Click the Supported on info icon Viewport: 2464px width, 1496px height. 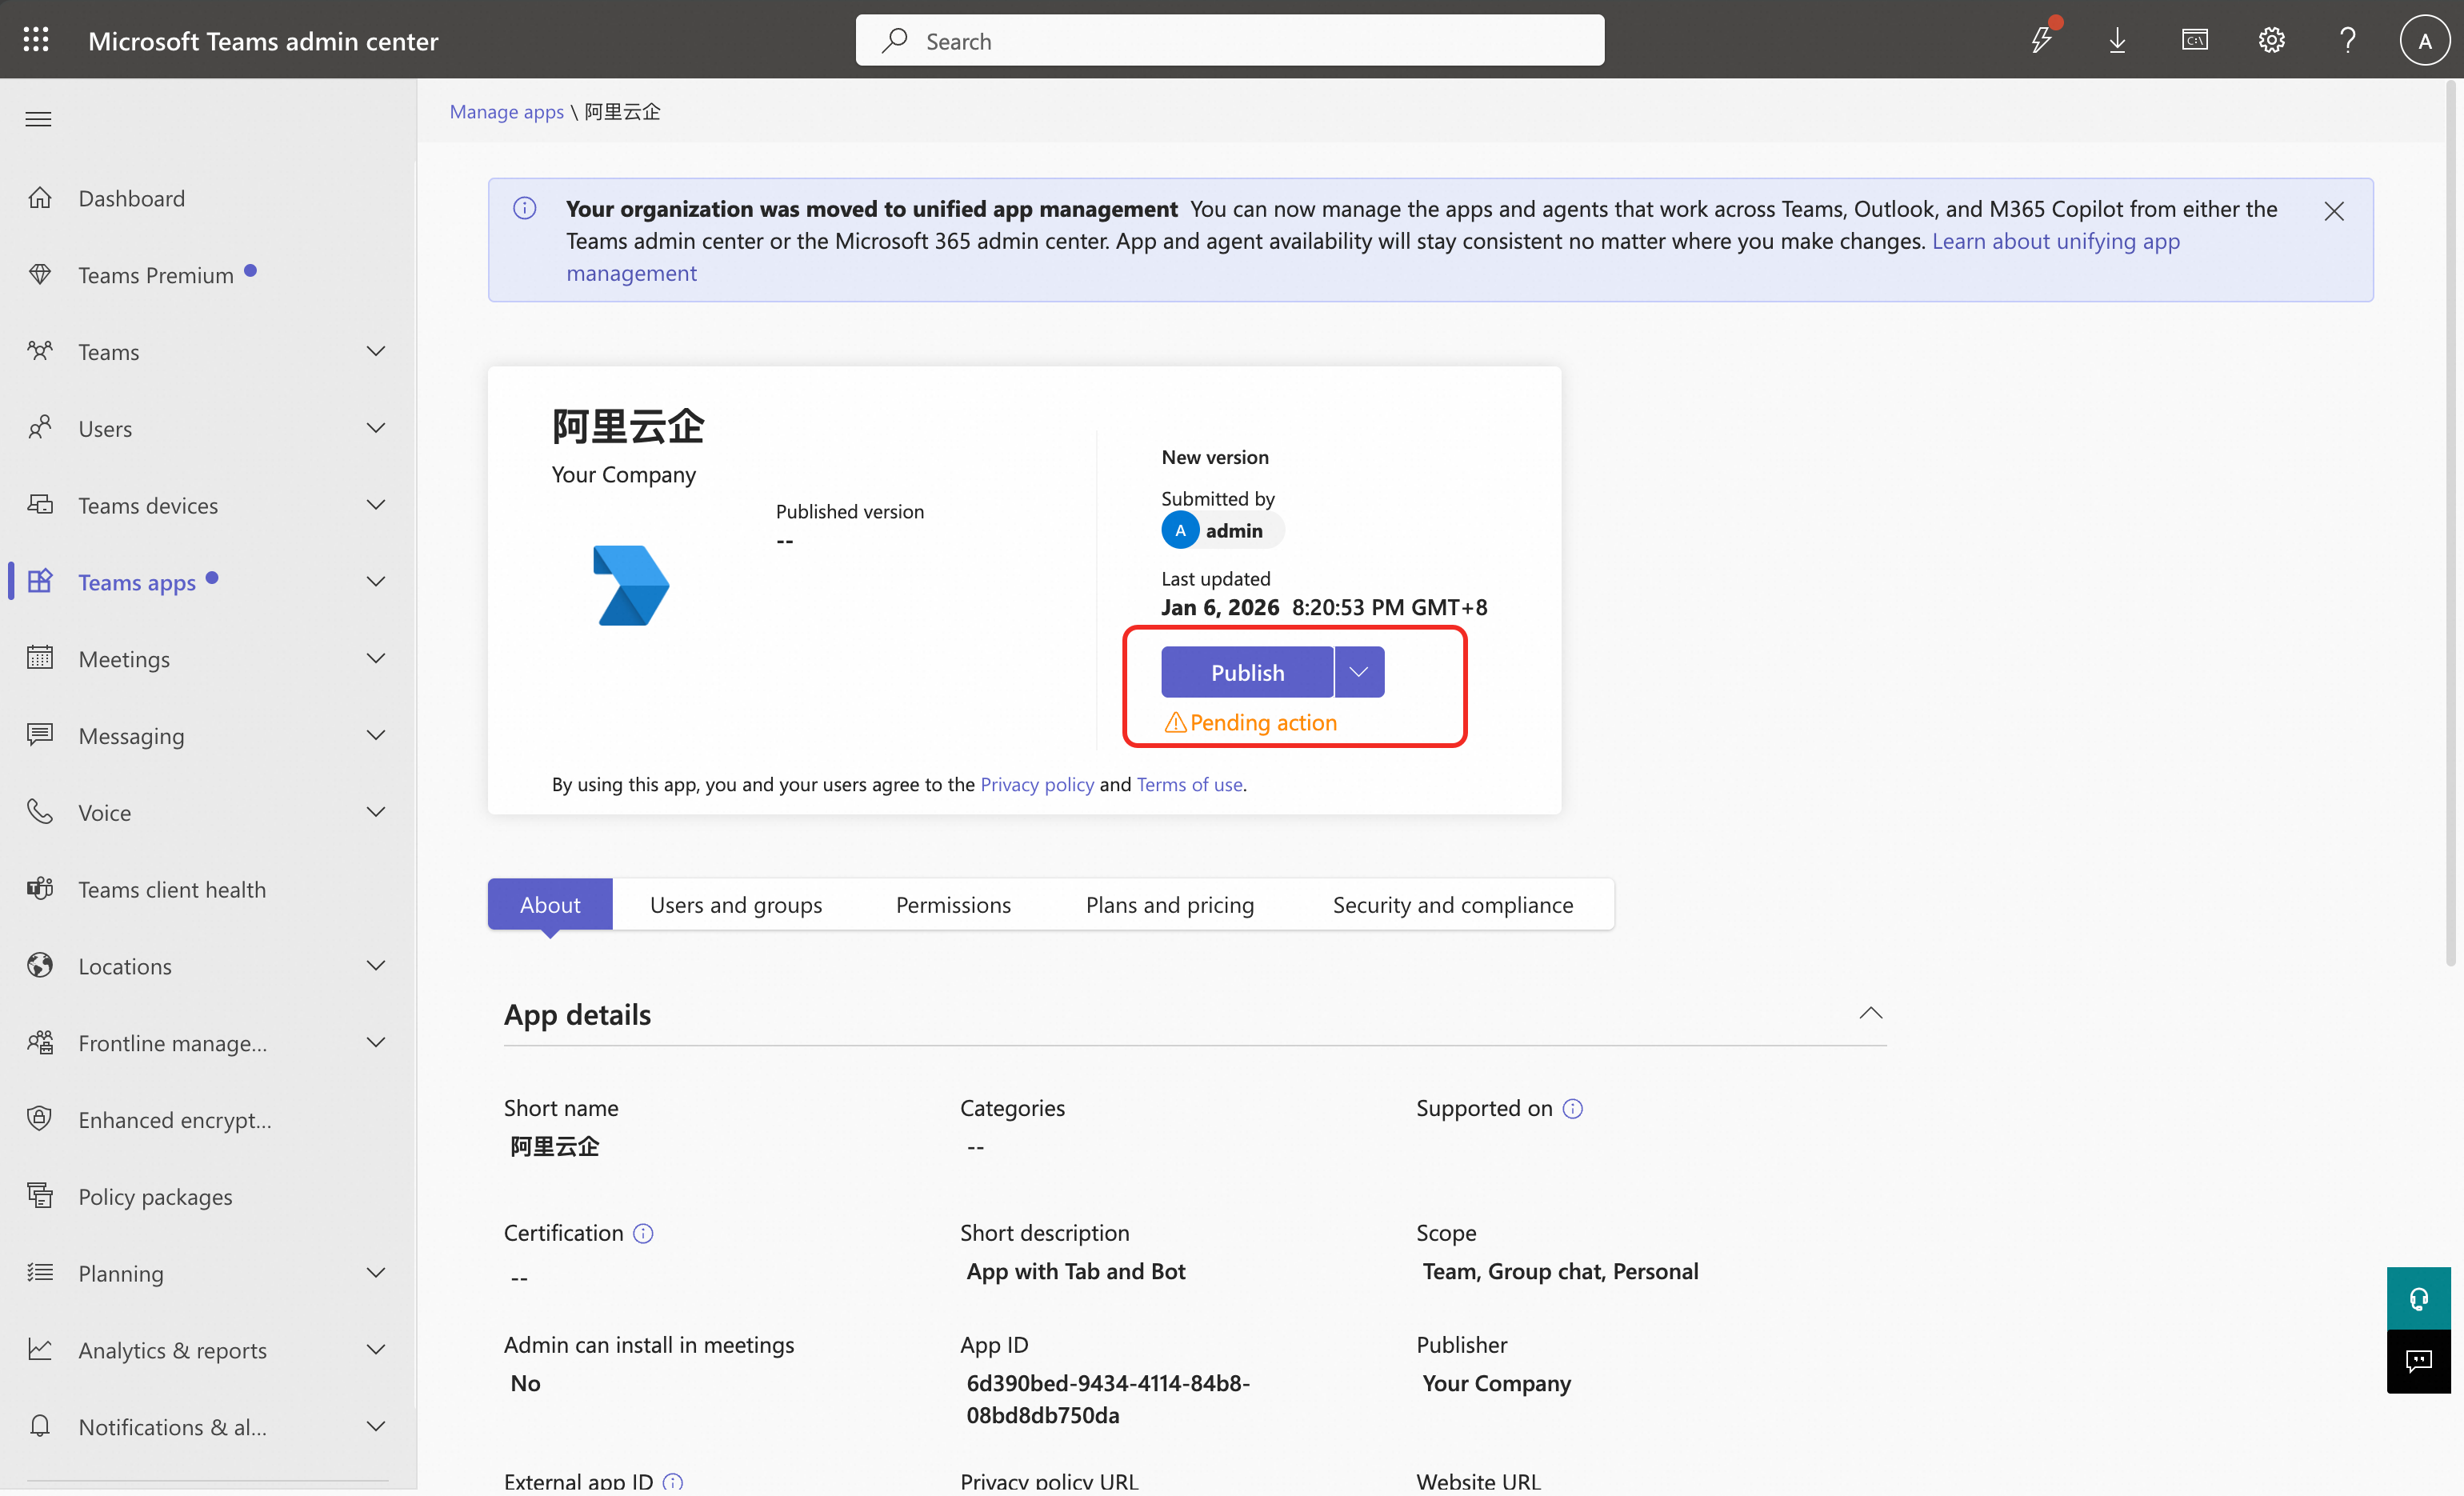tap(1572, 1108)
